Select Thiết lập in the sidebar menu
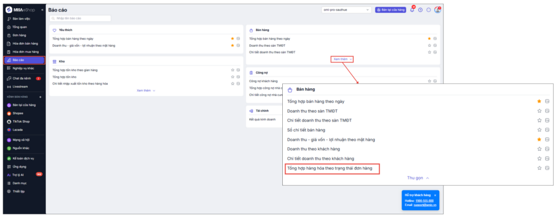The width and height of the screenshot is (558, 219). [x=19, y=191]
